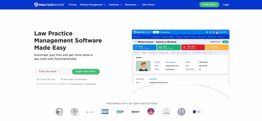
Task: Switch to the Intakes tab
Action: click(x=204, y=53)
